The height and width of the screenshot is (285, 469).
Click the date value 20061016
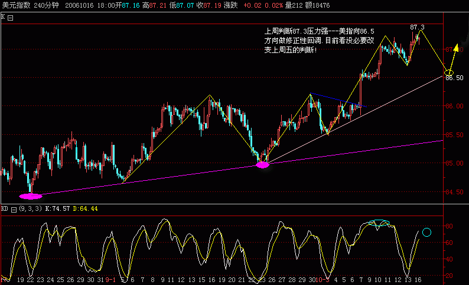click(79, 5)
